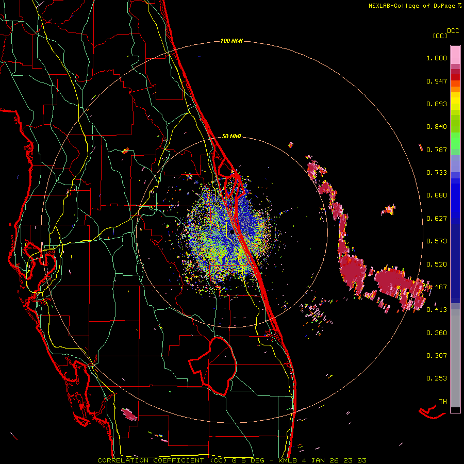Click the TH threshold label
This screenshot has width=464, height=464.
pyautogui.click(x=443, y=402)
